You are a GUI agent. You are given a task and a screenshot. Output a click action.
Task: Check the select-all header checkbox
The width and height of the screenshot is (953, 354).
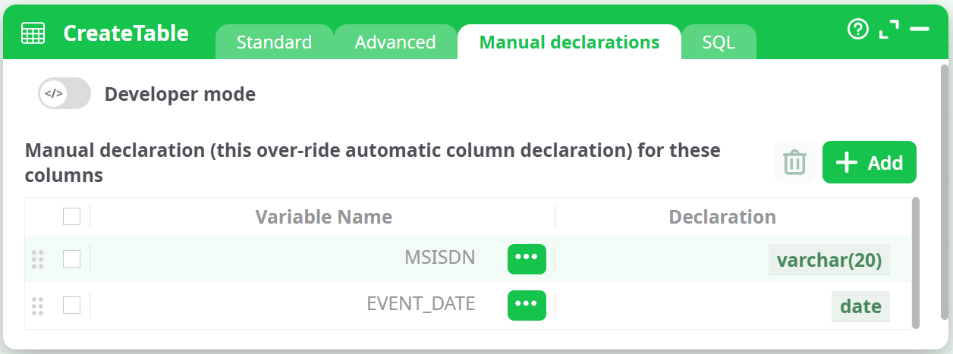(71, 218)
